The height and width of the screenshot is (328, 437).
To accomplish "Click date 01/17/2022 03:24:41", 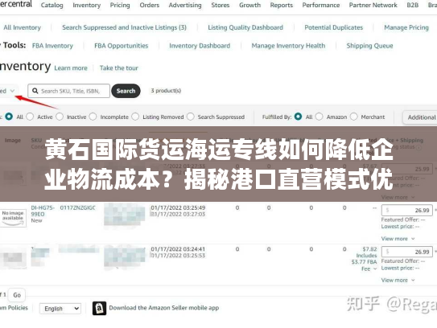I will point(178,249).
